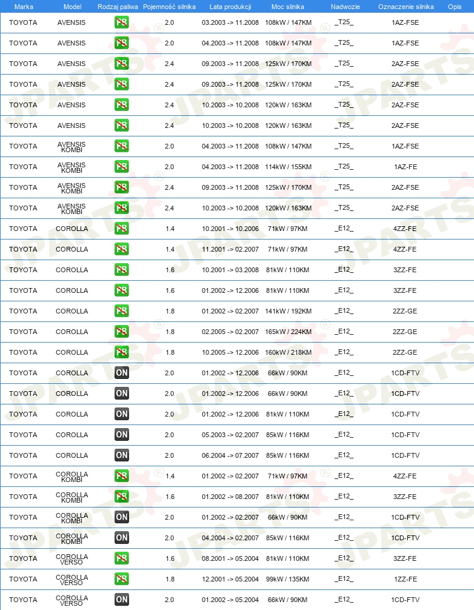
Task: Click the Rodzaj paliwa column header
Action: pos(118,7)
